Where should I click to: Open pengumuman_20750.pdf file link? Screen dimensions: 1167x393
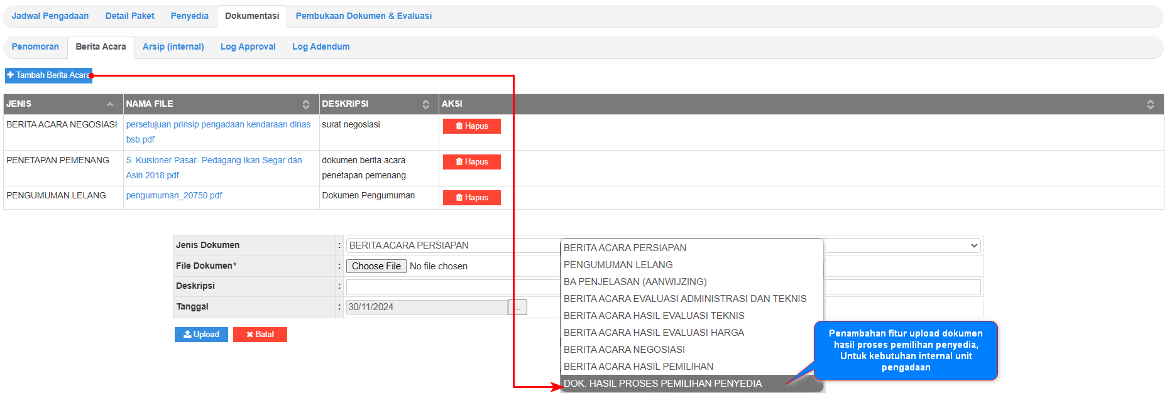click(x=174, y=196)
